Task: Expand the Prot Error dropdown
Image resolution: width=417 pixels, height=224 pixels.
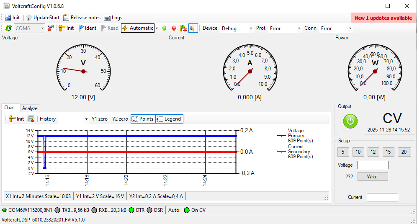Action: [x=285, y=28]
